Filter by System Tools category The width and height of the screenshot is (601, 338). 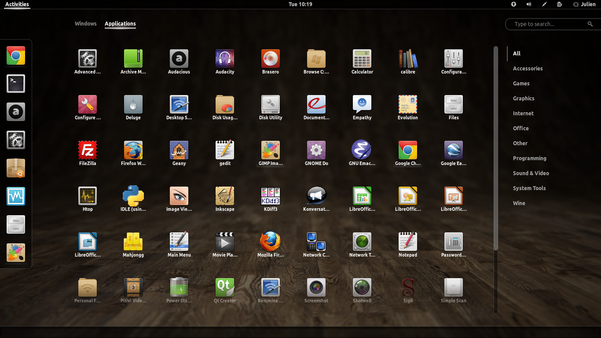pyautogui.click(x=529, y=188)
